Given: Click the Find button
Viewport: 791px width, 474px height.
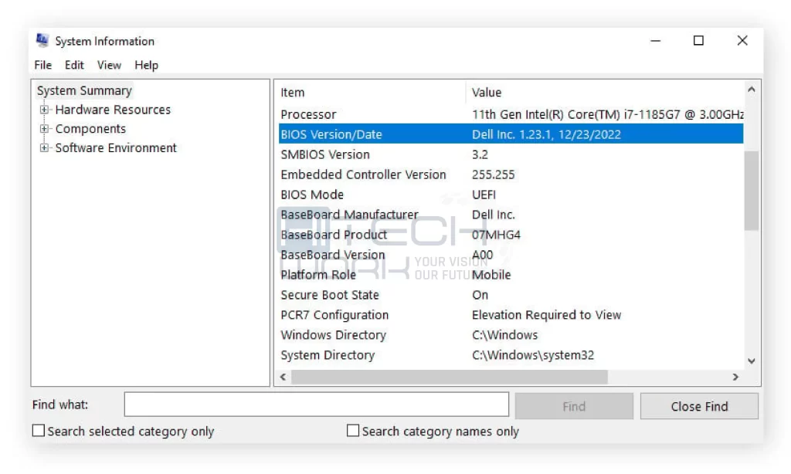Looking at the screenshot, I should click(x=574, y=406).
